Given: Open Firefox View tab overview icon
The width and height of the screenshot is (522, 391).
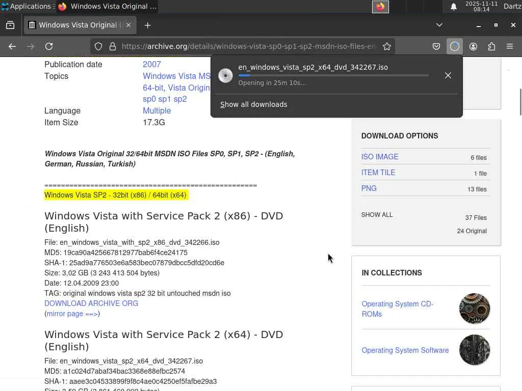Looking at the screenshot, I should [10, 25].
